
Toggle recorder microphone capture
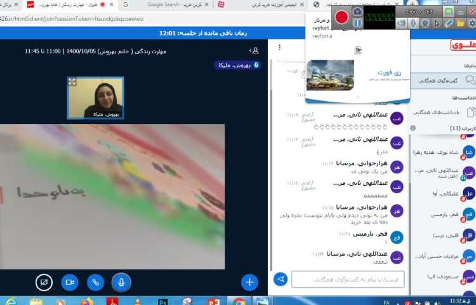pyautogui.click(x=413, y=24)
